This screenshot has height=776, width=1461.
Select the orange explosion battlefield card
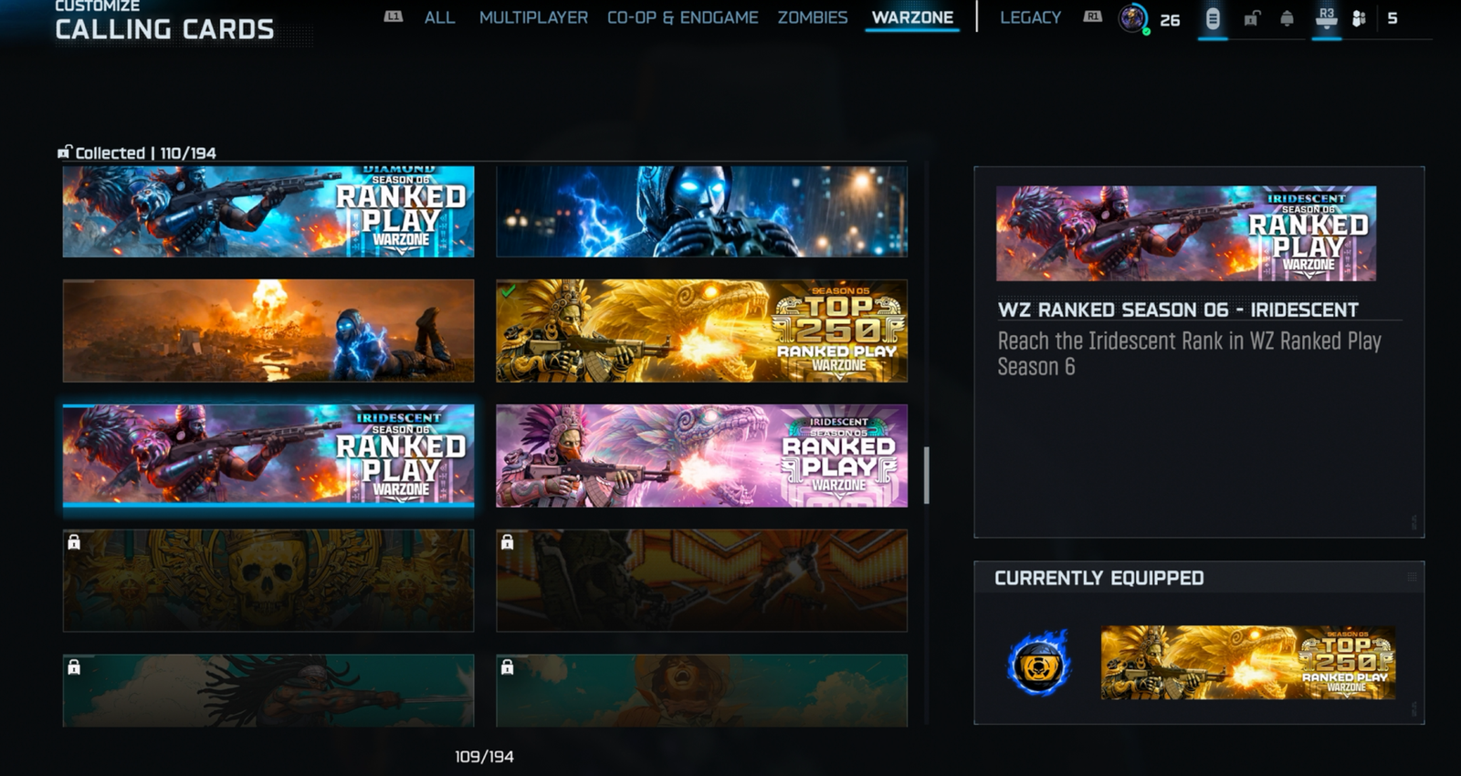click(268, 330)
